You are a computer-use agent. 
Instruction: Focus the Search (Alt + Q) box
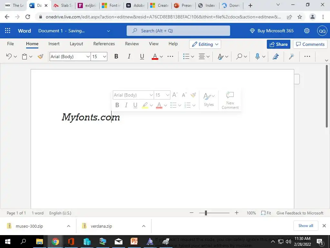click(178, 31)
